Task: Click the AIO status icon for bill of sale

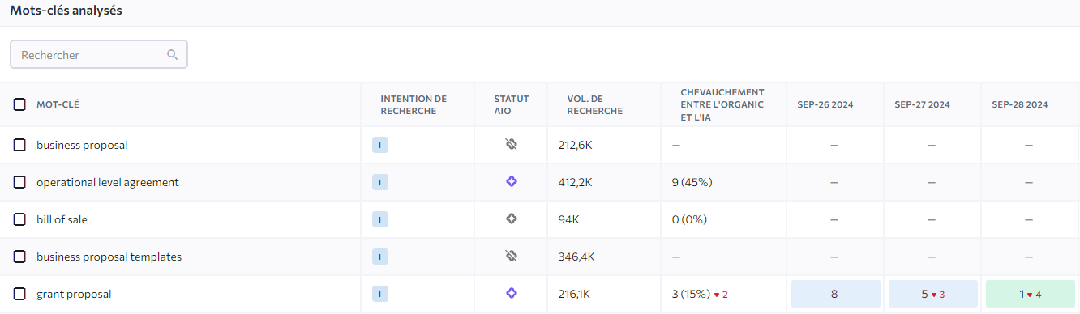Action: [x=511, y=219]
